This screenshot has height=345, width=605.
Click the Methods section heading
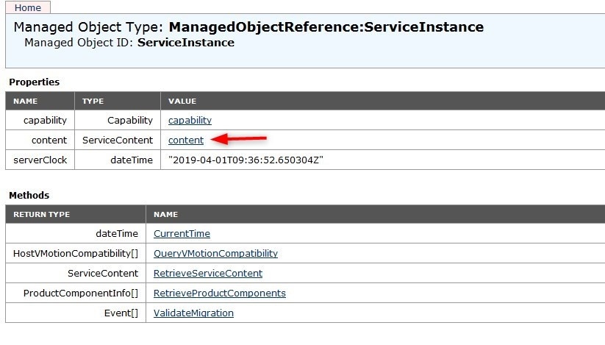(29, 195)
